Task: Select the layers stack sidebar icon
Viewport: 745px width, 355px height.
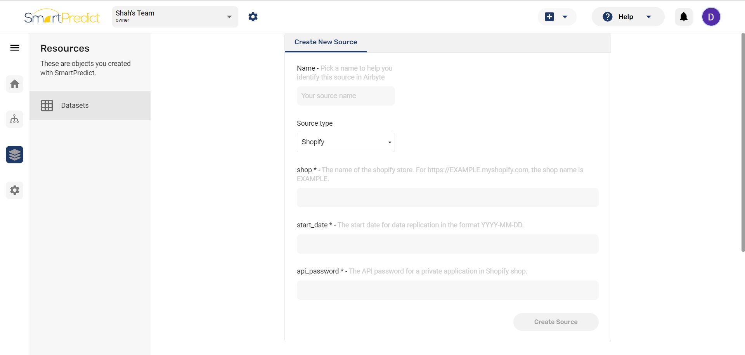Action: [15, 154]
